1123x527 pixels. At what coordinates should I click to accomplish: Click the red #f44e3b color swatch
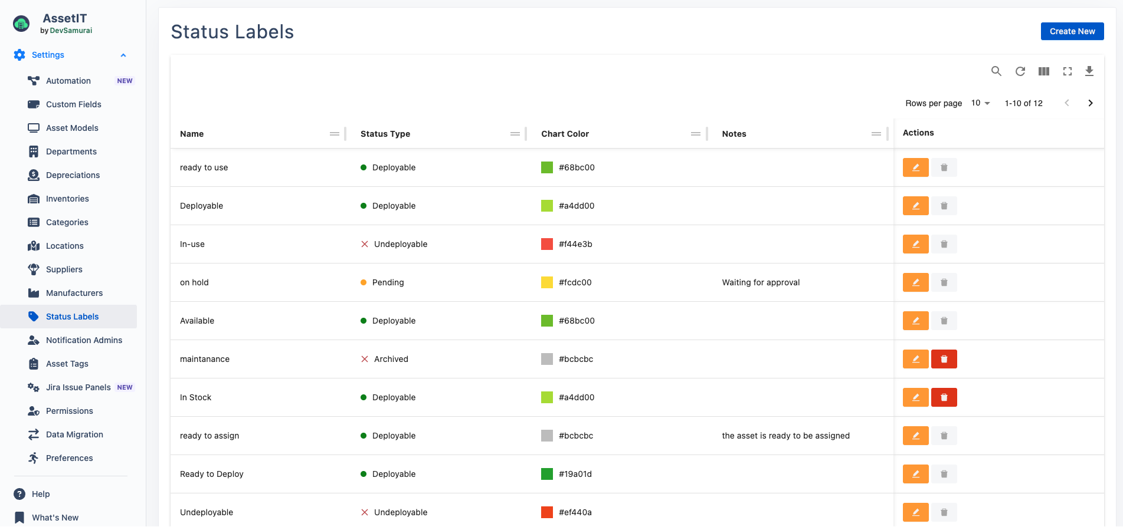(547, 244)
